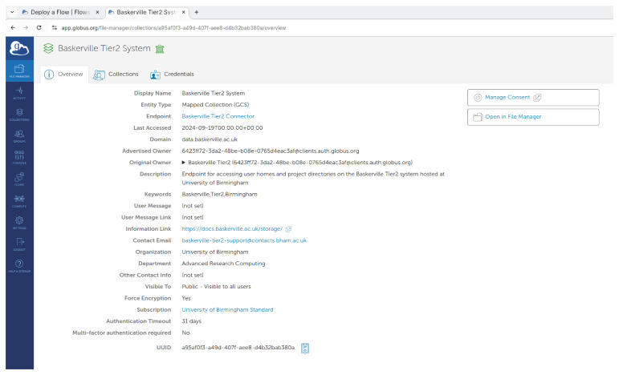The width and height of the screenshot is (619, 375).
Task: Close the Deploy a Flow browser tab
Action: [97, 12]
